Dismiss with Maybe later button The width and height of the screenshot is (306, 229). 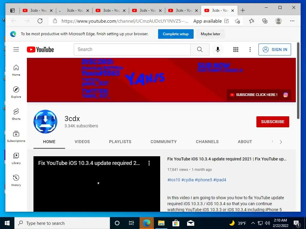click(210, 34)
